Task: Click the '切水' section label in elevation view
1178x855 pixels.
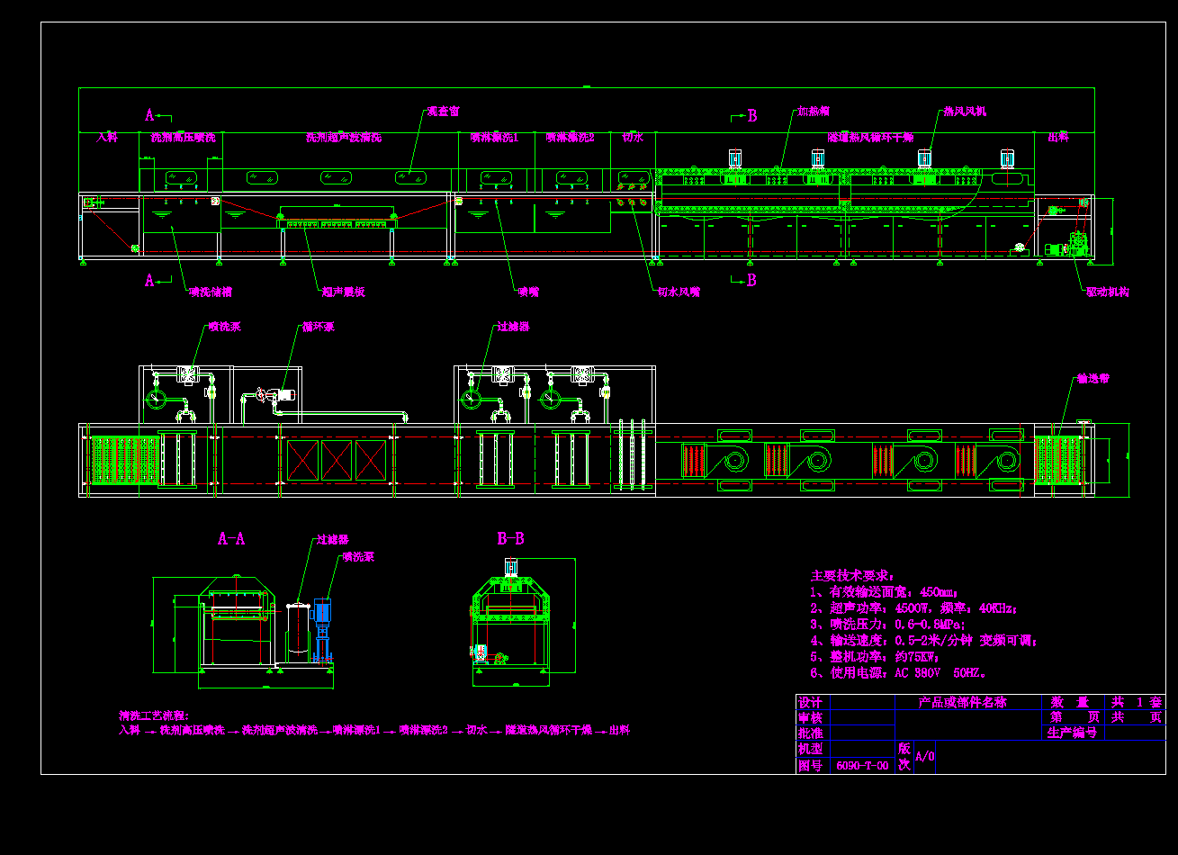Action: 633,138
